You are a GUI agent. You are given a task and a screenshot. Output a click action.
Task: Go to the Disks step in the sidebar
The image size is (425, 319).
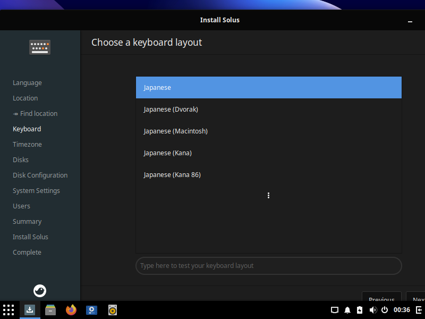[21, 160]
